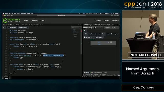Image resolution: width=164 pixels, height=92 pixels.
Task: Expand the Share dropdown menu
Action: [x=98, y=21]
